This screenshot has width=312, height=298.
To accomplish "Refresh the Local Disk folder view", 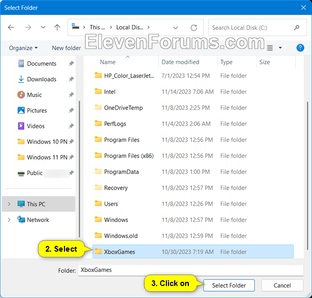I will click(194, 28).
